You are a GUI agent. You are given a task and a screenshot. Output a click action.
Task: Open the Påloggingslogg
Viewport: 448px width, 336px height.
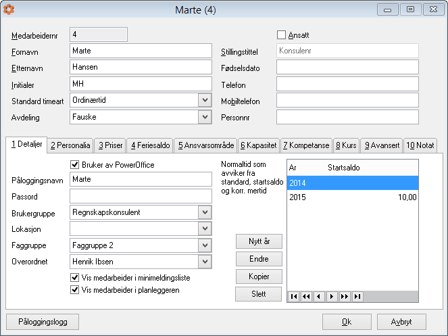[43, 322]
